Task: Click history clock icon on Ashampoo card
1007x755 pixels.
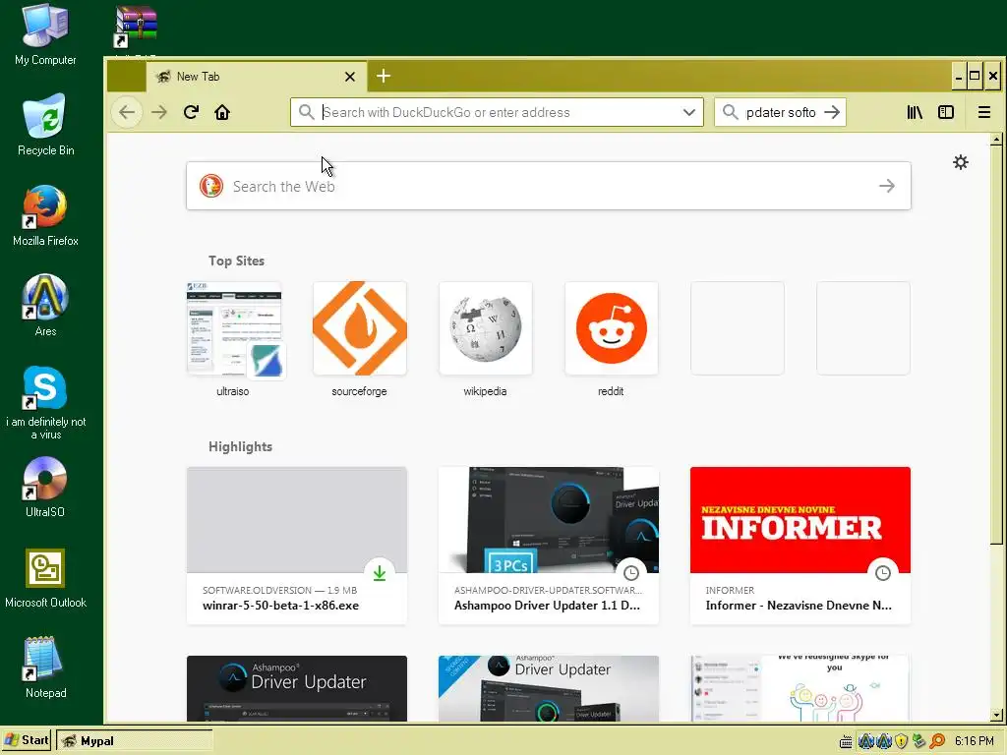Action: tap(631, 573)
